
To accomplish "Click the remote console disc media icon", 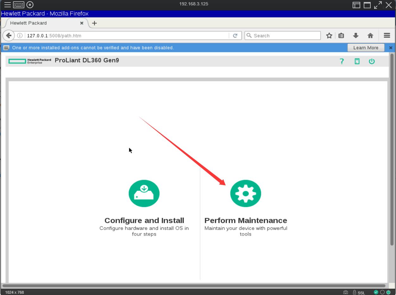I will point(30,5).
